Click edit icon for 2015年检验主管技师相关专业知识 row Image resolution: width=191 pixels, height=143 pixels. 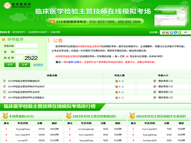4,87
